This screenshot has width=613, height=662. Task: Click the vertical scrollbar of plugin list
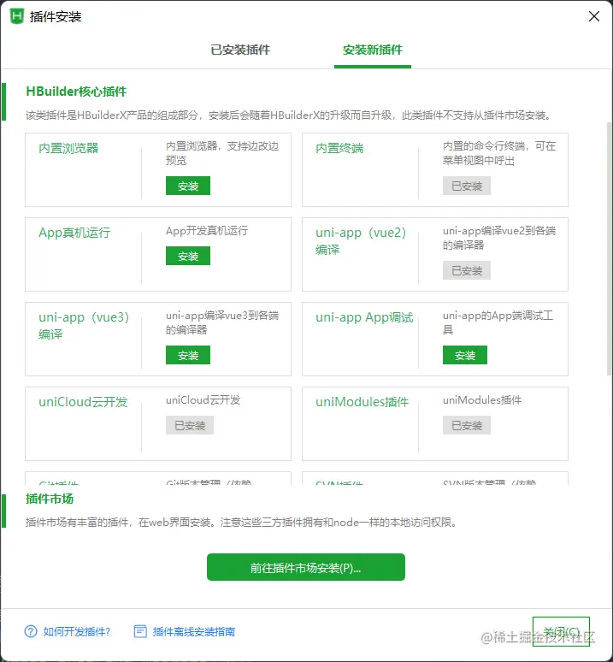coord(610,249)
